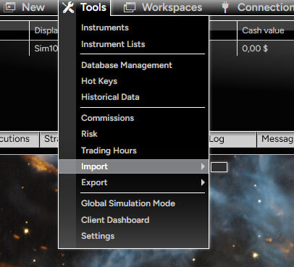294x267 pixels.
Task: Switch to the Executions tab
Action: (x=19, y=139)
